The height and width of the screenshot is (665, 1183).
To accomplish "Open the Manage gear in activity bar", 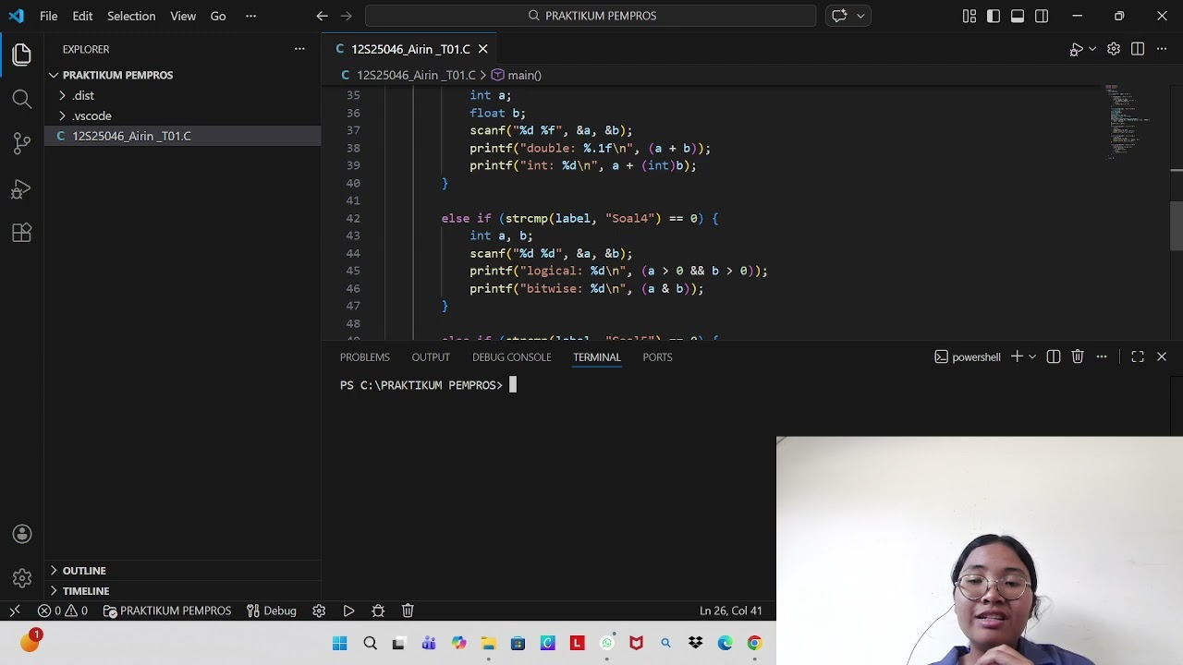I will pyautogui.click(x=22, y=579).
